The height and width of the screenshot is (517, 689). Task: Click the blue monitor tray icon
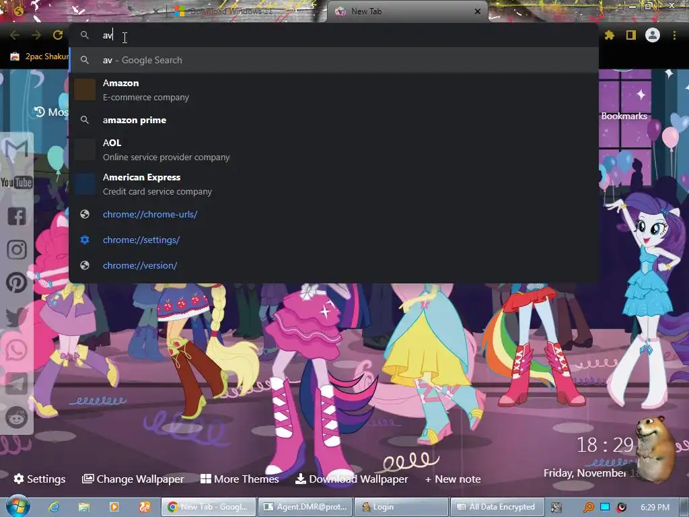605,507
